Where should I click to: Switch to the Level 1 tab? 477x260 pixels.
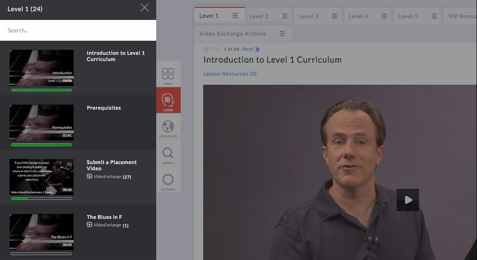pyautogui.click(x=209, y=16)
